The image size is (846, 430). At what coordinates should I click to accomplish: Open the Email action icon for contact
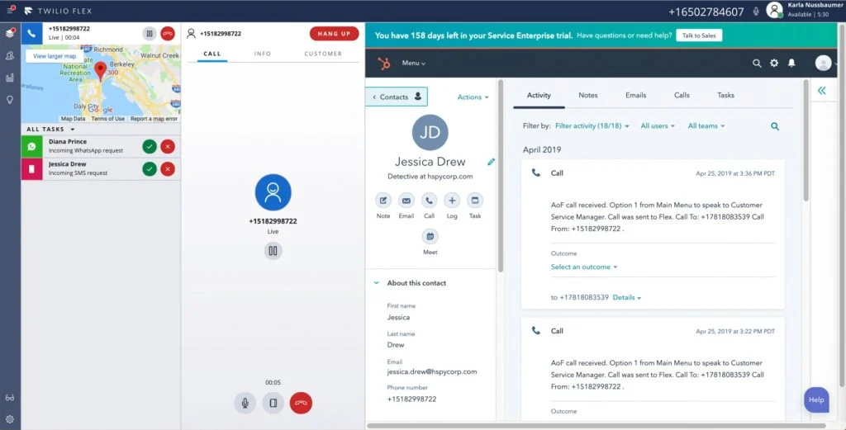coord(406,201)
